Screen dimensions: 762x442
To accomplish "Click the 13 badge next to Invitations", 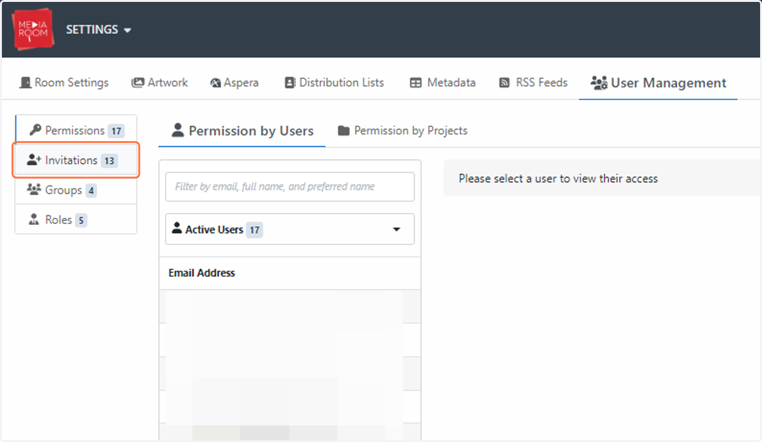I will pos(109,161).
